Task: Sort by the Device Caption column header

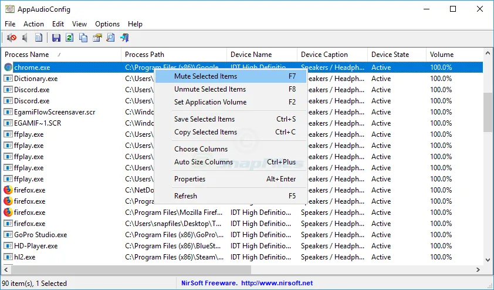Action: (x=333, y=55)
